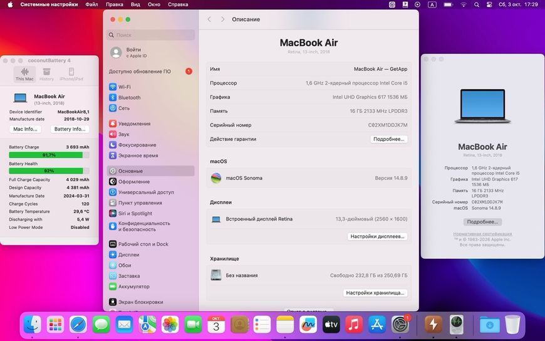Select Пункт управления in sidebar
This screenshot has width=545, height=341.
point(150,203)
